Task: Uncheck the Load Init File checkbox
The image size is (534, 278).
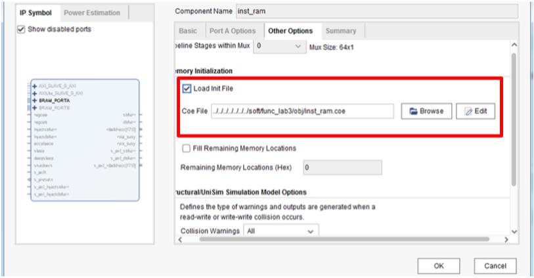Action: 187,89
